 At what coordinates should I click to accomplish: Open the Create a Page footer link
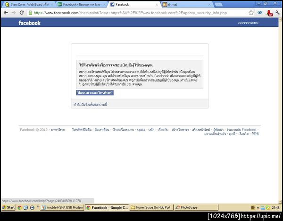pos(201,130)
